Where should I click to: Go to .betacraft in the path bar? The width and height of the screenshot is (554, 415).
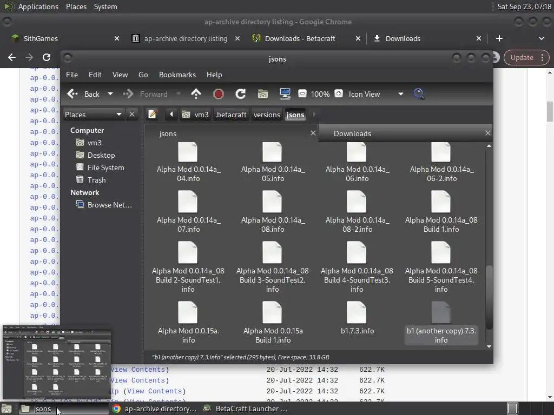click(x=231, y=115)
